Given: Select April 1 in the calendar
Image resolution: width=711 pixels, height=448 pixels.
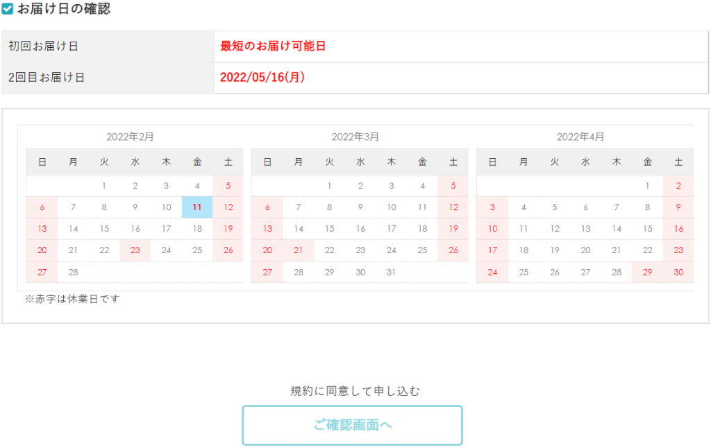Looking at the screenshot, I should (647, 186).
